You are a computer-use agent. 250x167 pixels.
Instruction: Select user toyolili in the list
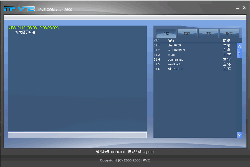point(172,55)
